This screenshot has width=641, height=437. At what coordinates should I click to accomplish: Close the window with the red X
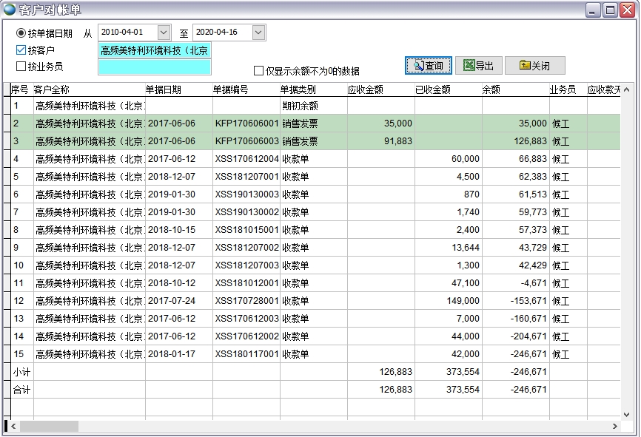(x=627, y=10)
